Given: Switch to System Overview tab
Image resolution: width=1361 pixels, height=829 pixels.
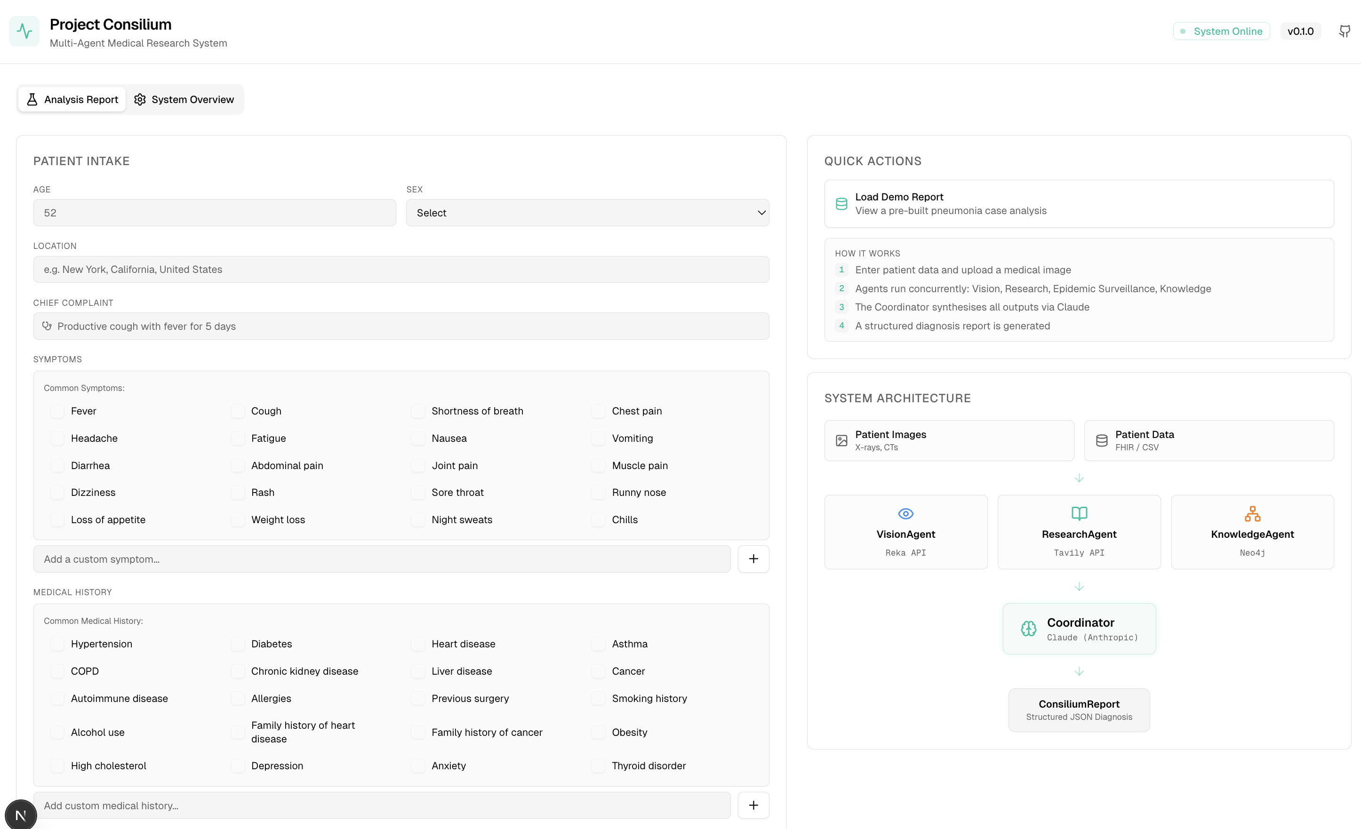Looking at the screenshot, I should pyautogui.click(x=184, y=99).
